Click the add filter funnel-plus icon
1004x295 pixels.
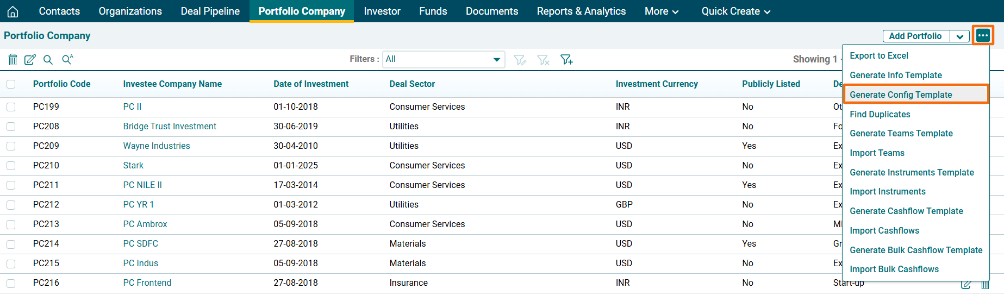pyautogui.click(x=566, y=60)
